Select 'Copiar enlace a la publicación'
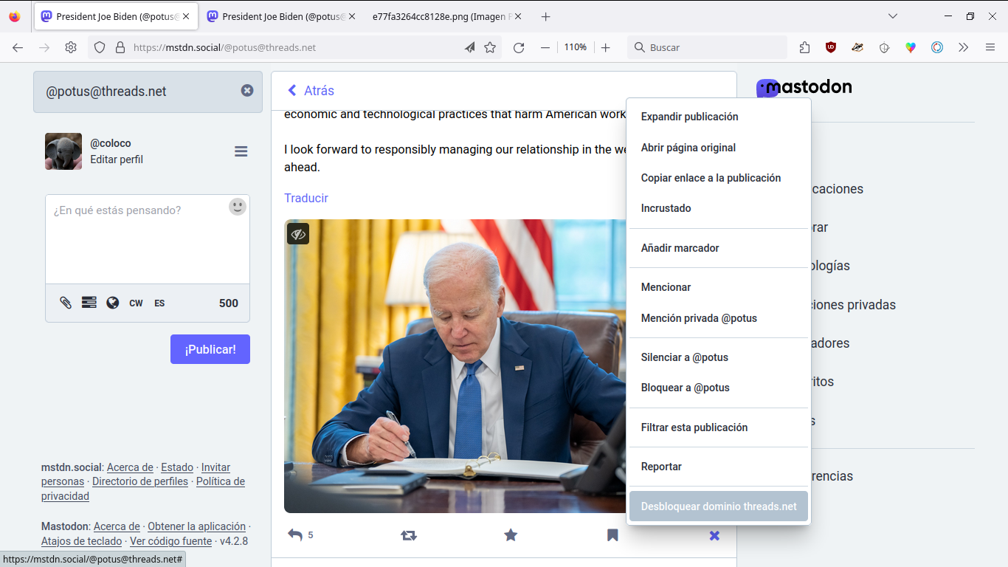 (x=711, y=178)
